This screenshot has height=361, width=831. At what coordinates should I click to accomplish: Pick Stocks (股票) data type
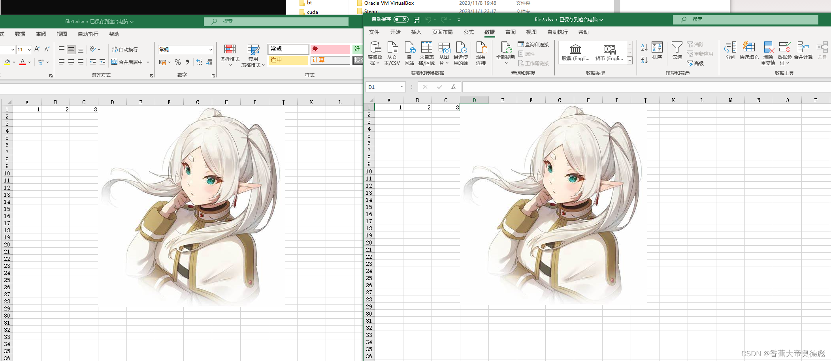click(x=575, y=53)
